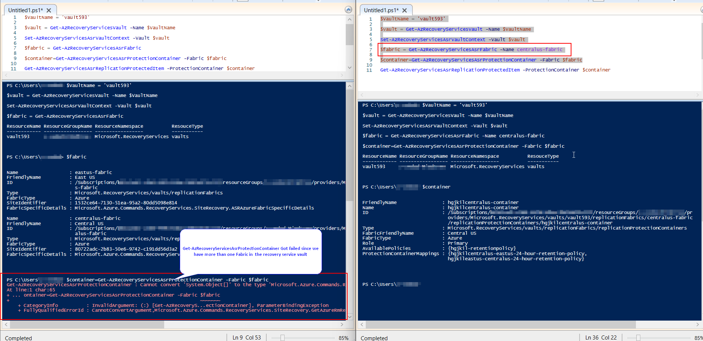This screenshot has height=341, width=703.
Task: Click script line 1 '$VaultName' in the left editor
Action: (57, 17)
